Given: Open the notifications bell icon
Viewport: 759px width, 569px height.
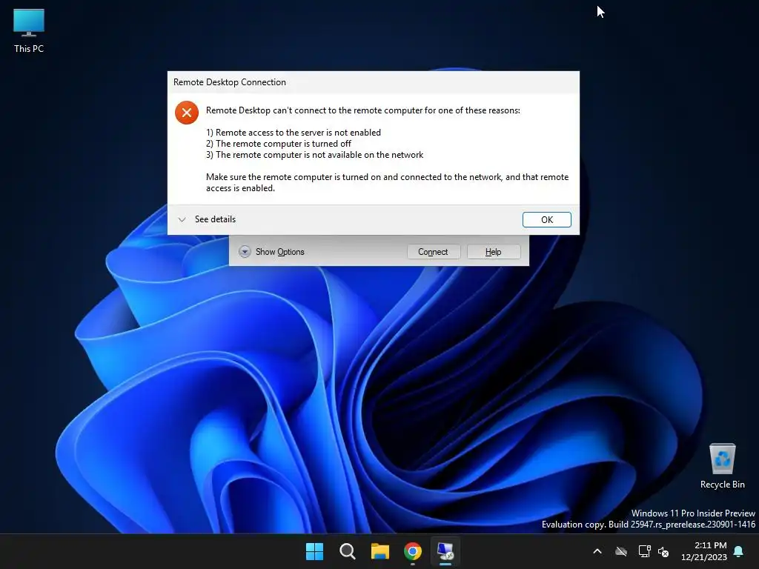Looking at the screenshot, I should [x=739, y=551].
